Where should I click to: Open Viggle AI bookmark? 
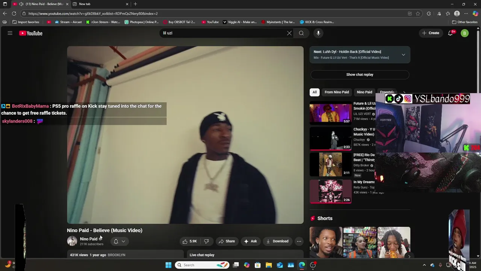click(240, 22)
